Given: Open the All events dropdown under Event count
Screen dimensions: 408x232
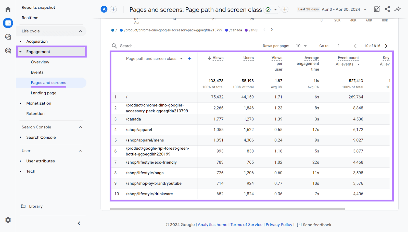Looking at the screenshot, I should pos(347,64).
